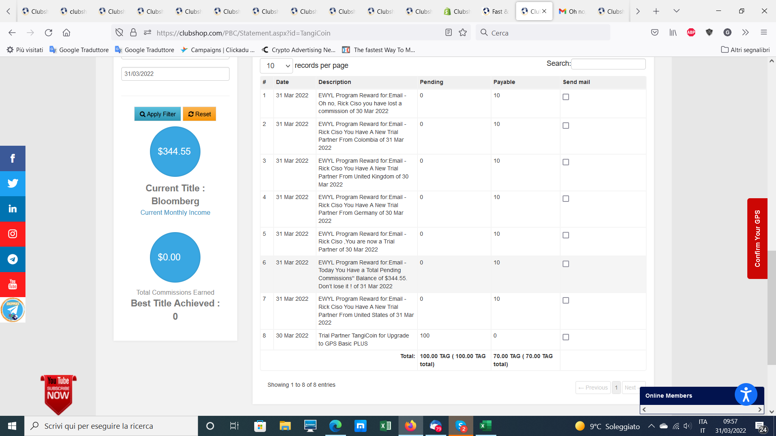This screenshot has height=436, width=776.
Task: Expand the list all tabs chevron
Action: 676,11
